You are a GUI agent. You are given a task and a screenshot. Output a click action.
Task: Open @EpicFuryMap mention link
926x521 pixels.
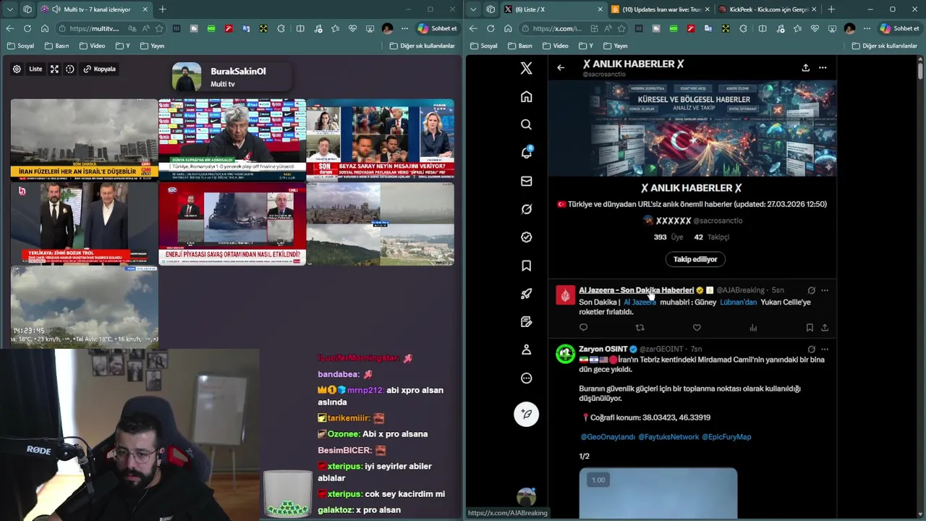coord(726,437)
